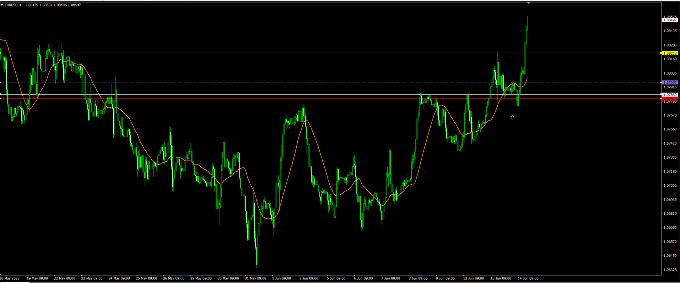This screenshot has width=680, height=283.
Task: Select the white 1.07850 price label
Action: tap(670, 95)
